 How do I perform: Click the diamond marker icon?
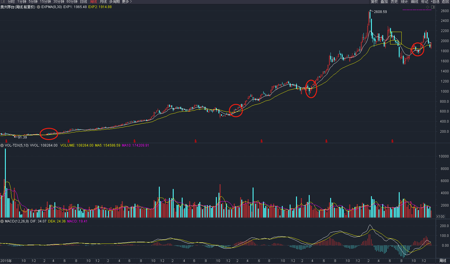(427, 7)
